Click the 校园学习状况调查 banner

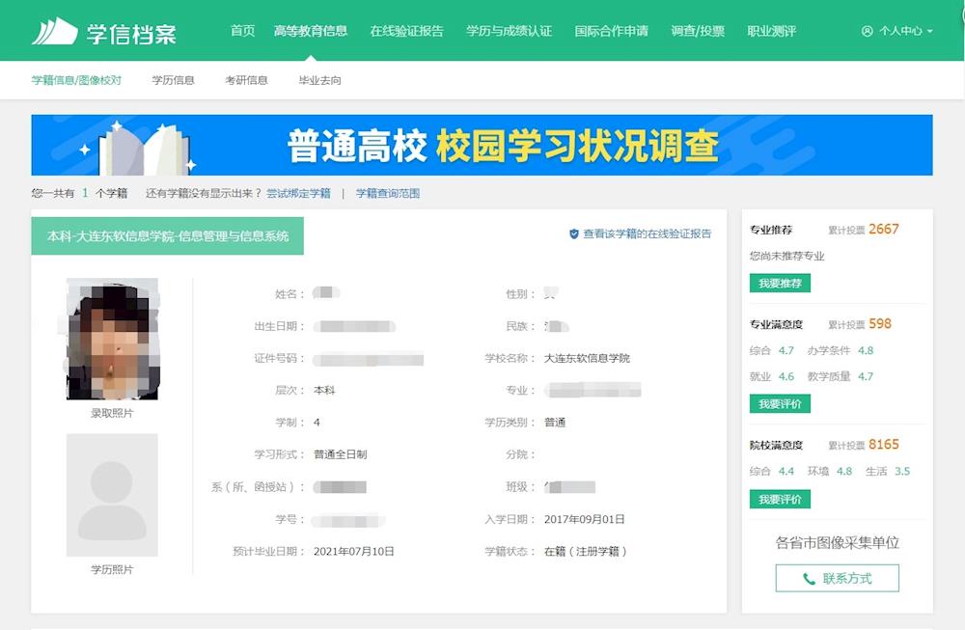pyautogui.click(x=482, y=146)
